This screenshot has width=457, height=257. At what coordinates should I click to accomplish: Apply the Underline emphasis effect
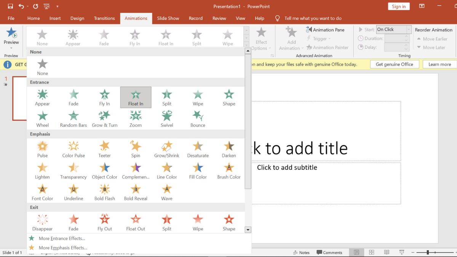coord(74,192)
